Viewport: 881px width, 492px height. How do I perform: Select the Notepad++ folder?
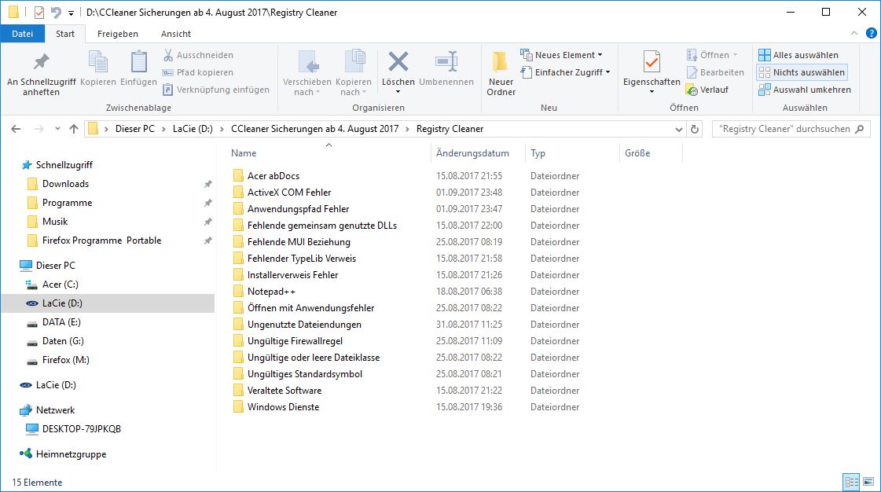tap(271, 292)
